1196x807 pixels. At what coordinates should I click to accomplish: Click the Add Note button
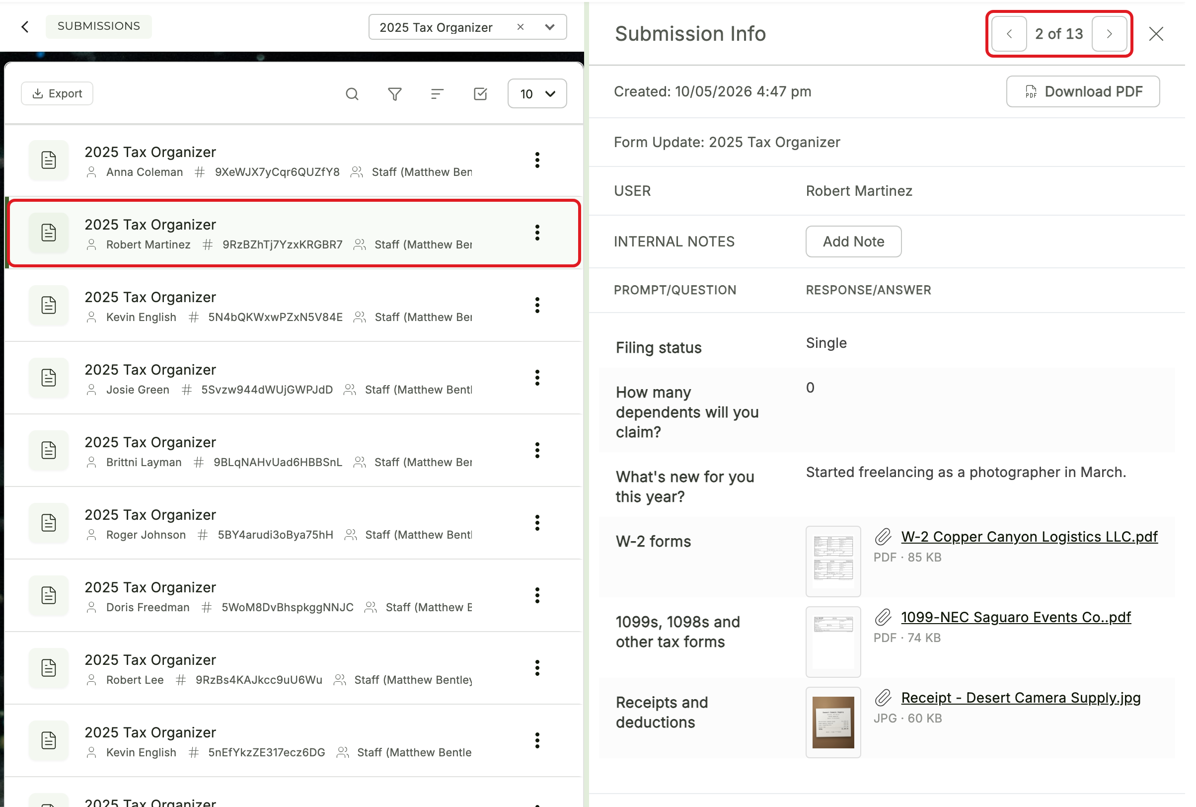(x=853, y=242)
